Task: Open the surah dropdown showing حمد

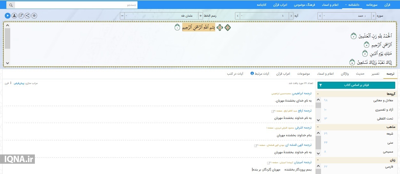Action: tap(347, 16)
